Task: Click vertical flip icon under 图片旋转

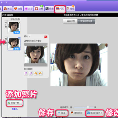Action: coord(31,73)
